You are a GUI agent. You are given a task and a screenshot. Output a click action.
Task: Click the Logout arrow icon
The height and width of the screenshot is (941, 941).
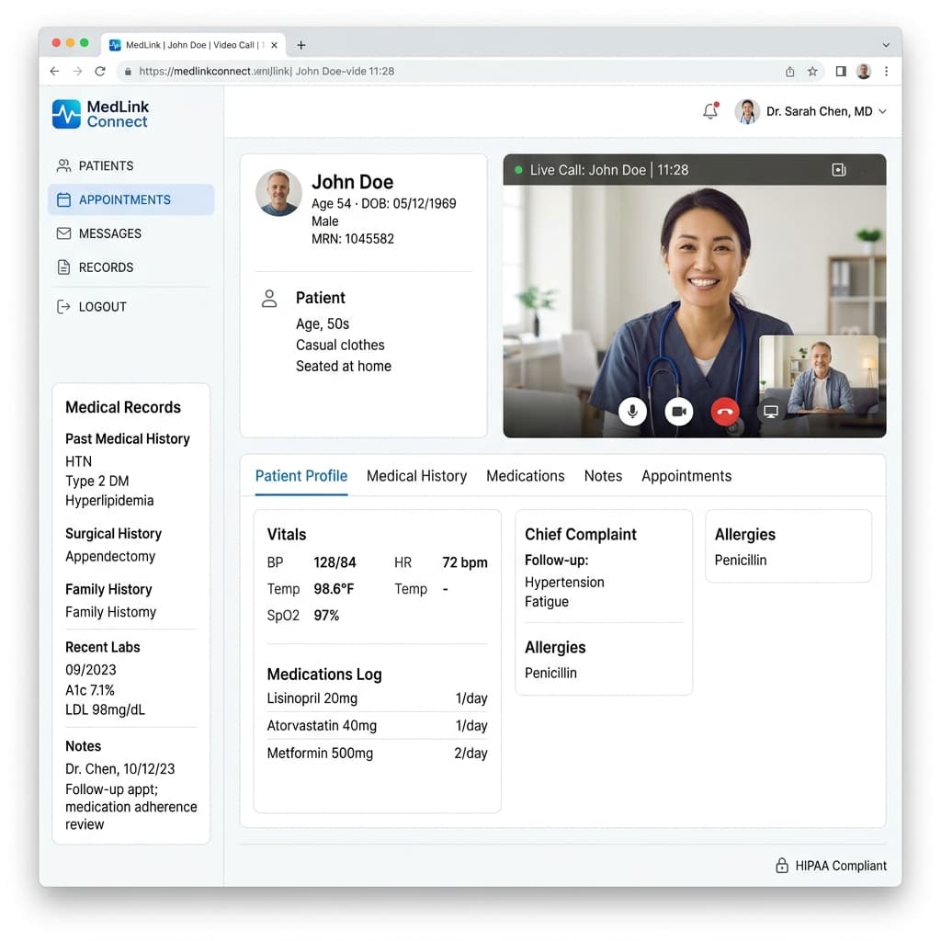63,307
